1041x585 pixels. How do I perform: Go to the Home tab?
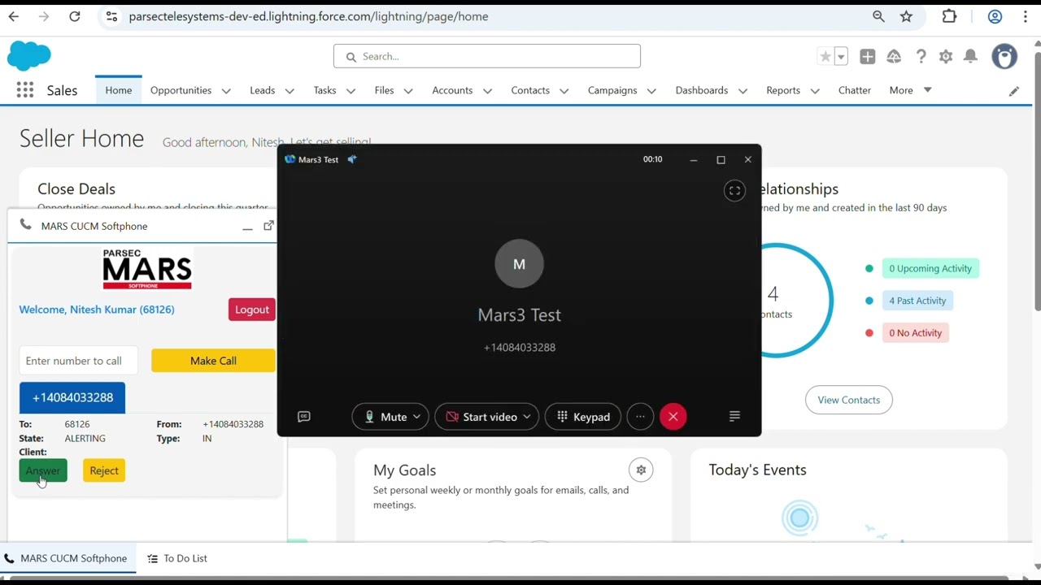(x=119, y=90)
